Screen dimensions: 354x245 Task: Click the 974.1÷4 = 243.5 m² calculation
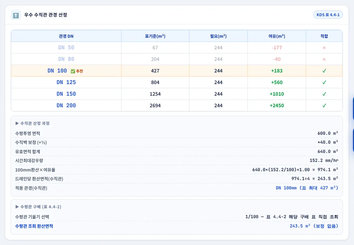click(315, 178)
